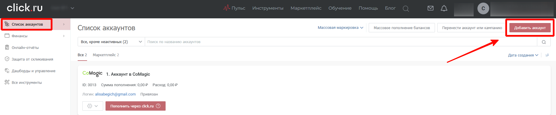Click the user avatar circle C
Screen dimensions: 556x115
483,8
